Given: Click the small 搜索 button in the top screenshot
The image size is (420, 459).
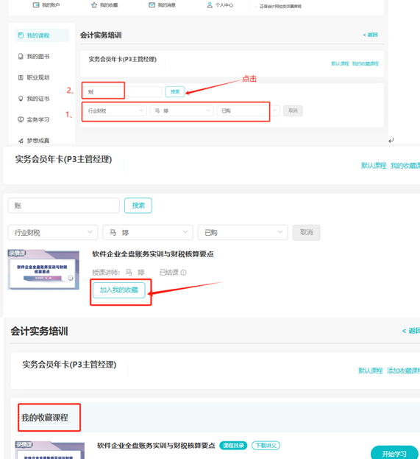Looking at the screenshot, I should tap(175, 91).
